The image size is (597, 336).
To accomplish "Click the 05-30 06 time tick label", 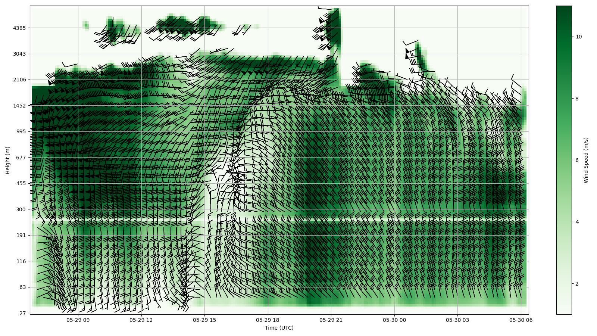I will 521,320.
